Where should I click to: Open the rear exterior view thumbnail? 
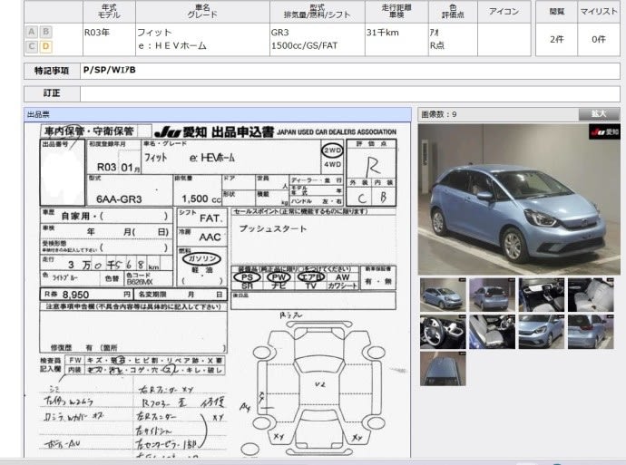[492, 295]
